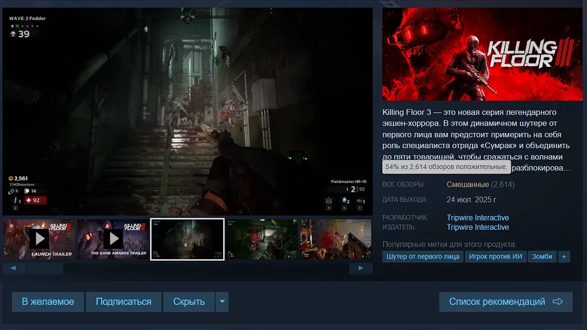Click the thumbnail strip scrollbar handle
The width and height of the screenshot is (587, 330).
click(x=45, y=268)
